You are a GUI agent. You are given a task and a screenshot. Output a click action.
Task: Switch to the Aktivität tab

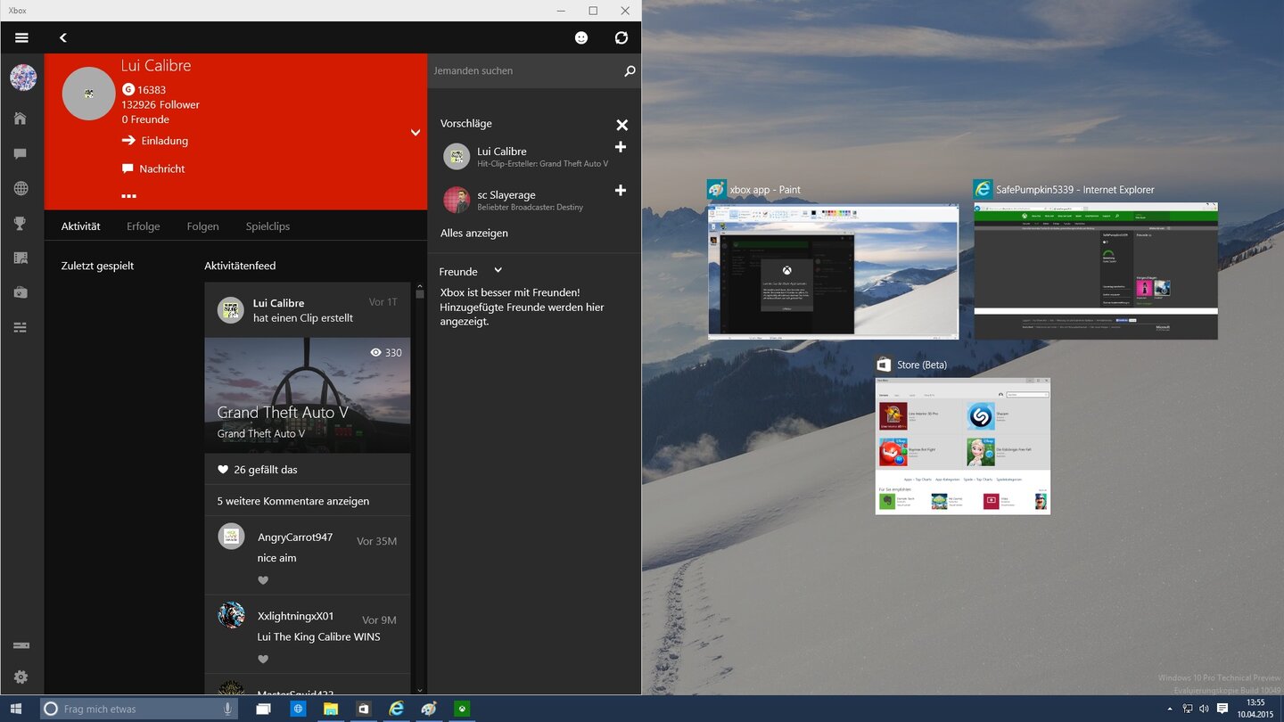point(81,226)
